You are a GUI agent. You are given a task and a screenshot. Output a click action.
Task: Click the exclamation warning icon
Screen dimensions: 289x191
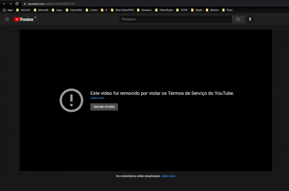click(x=71, y=100)
